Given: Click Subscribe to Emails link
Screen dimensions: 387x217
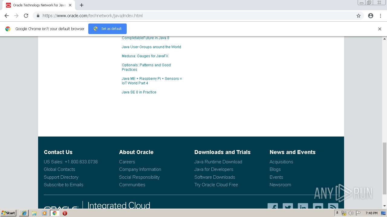Looking at the screenshot, I should 63,185.
